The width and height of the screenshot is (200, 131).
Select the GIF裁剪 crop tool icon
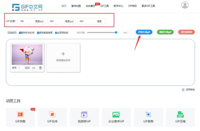(x=148, y=115)
